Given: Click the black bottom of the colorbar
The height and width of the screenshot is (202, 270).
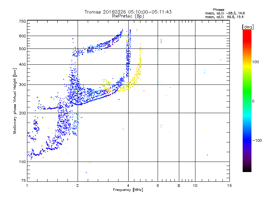Looking at the screenshot, I should click(x=247, y=169).
